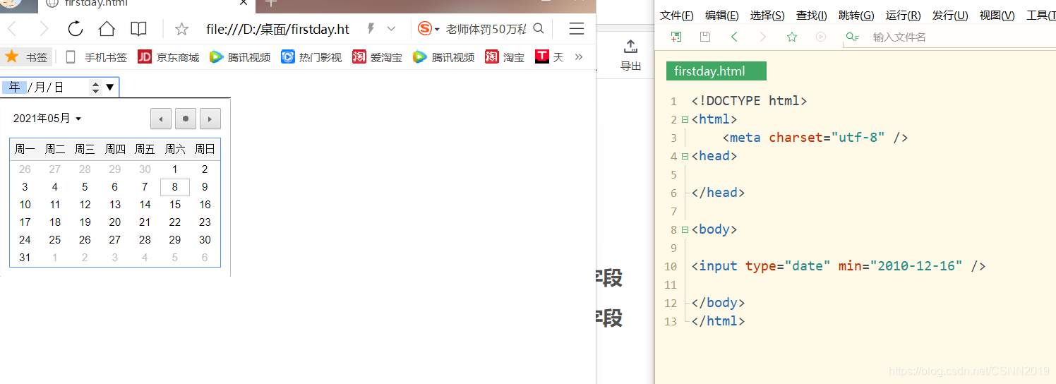
Task: Click the editor new file icon
Action: 676,37
